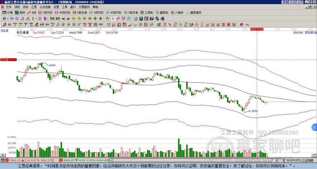Open the 行情 market quotes view

[x=8, y=12]
